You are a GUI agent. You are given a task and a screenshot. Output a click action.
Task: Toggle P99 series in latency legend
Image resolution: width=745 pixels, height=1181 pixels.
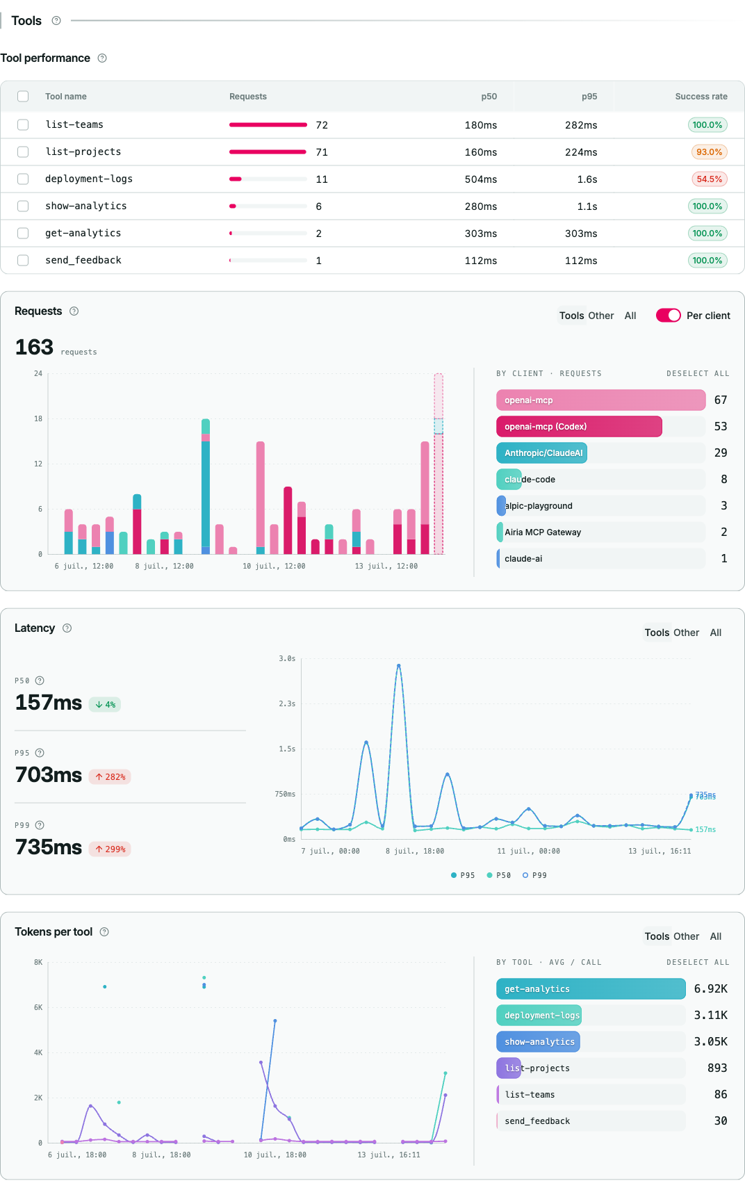tap(535, 876)
